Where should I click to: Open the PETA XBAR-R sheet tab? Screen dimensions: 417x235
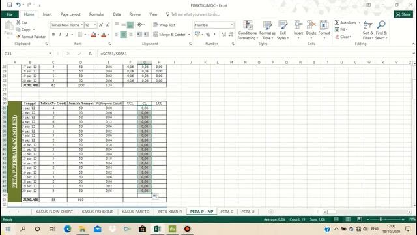click(170, 211)
